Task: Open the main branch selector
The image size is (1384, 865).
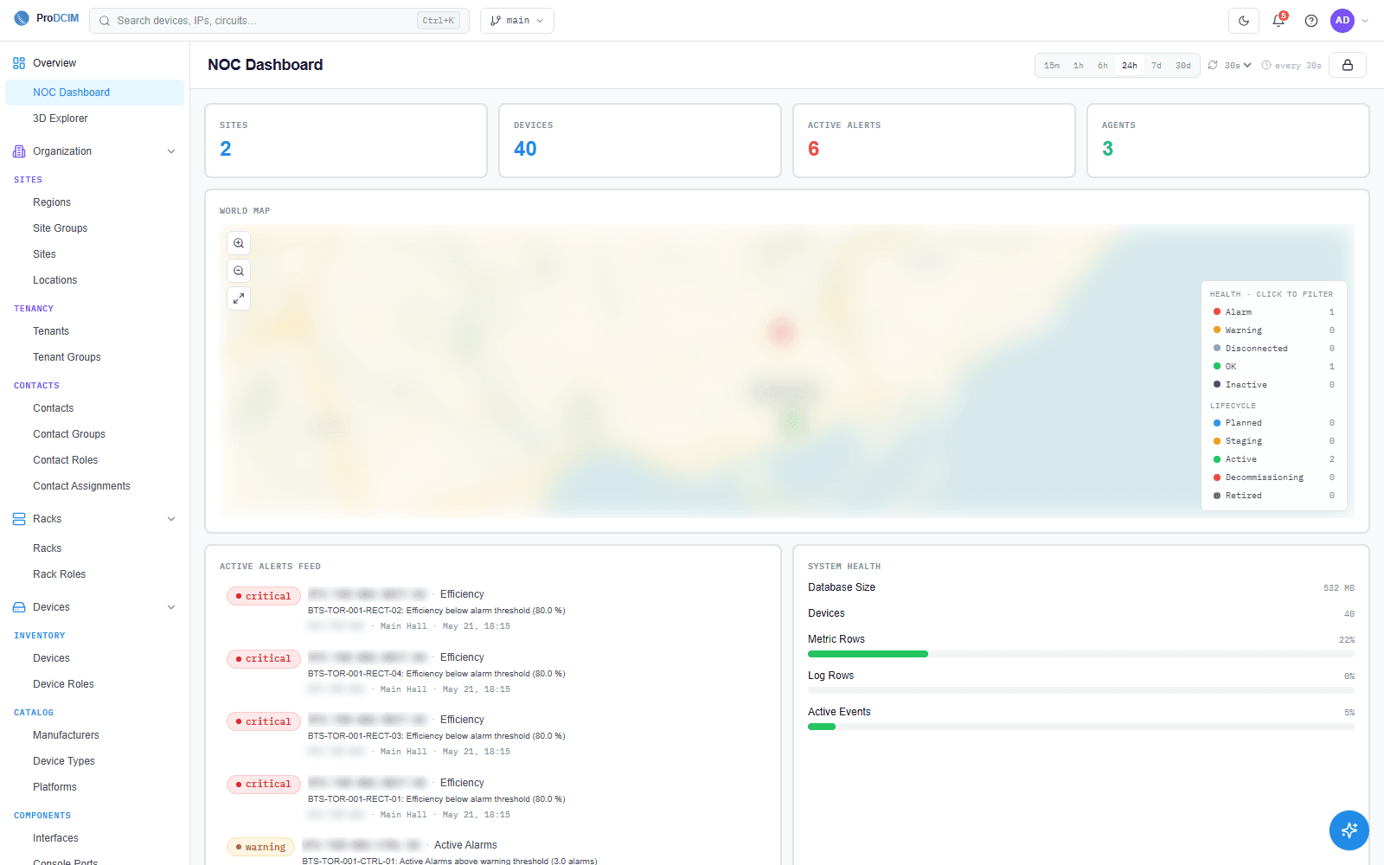Action: point(517,21)
